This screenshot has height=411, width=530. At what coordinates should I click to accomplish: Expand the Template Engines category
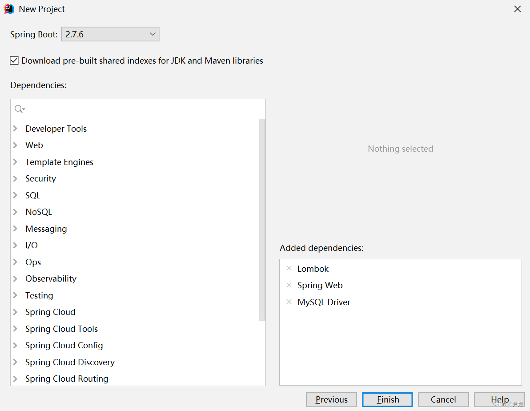pos(15,162)
